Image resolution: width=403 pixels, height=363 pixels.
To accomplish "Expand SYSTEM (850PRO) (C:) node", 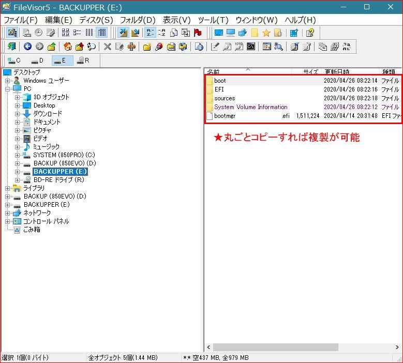I will 17,155.
